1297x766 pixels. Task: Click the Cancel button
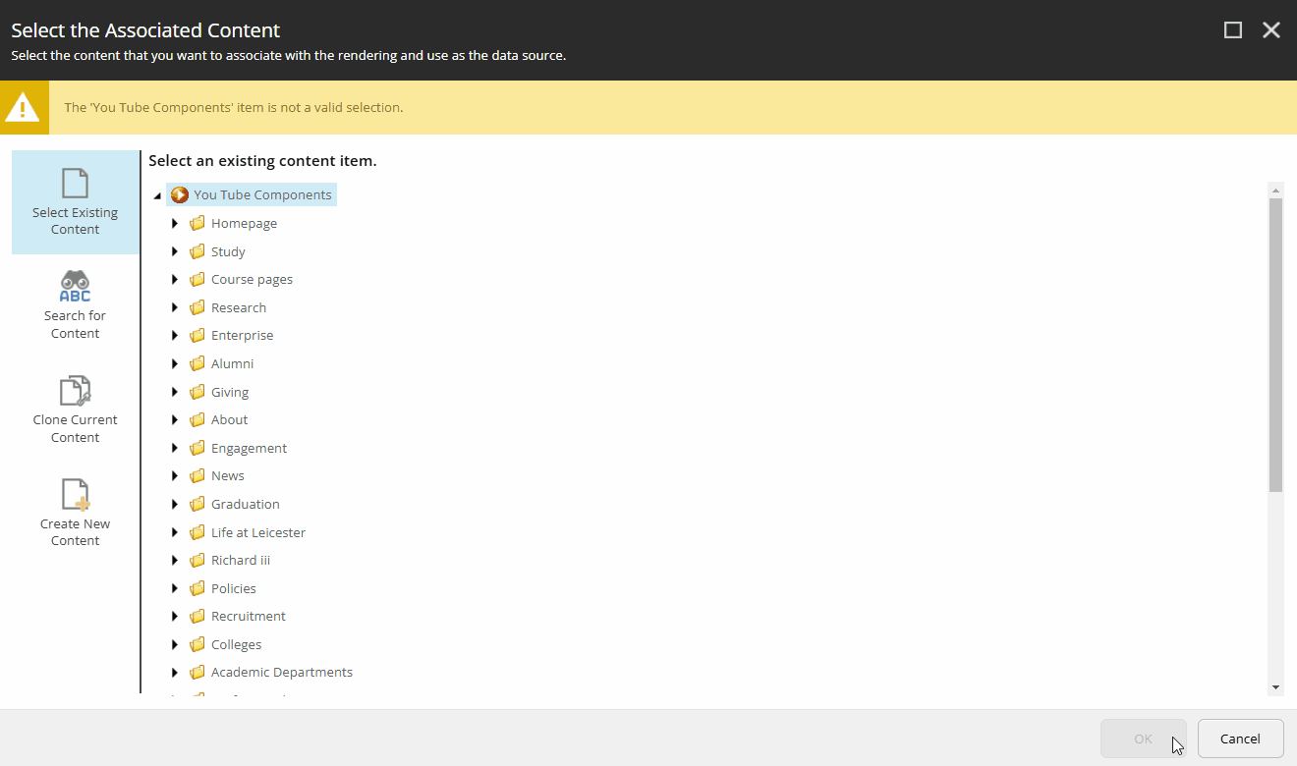1240,739
